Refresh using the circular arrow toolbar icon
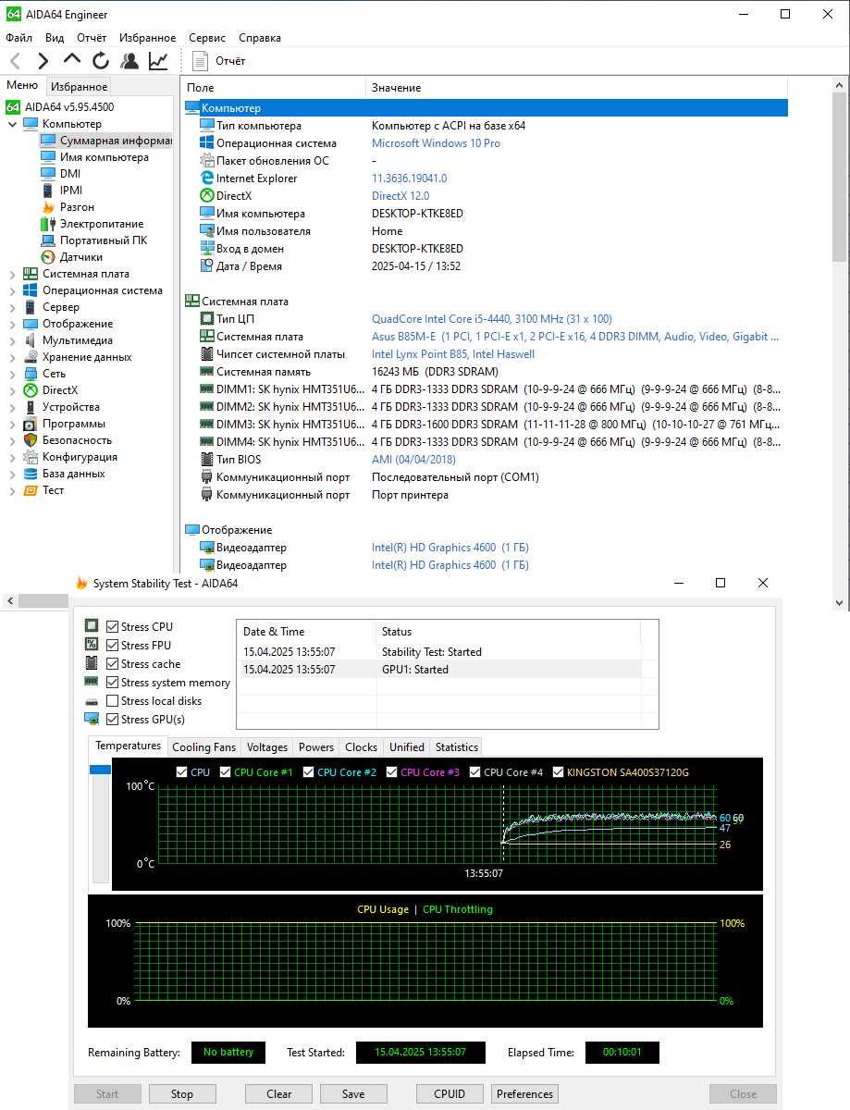850x1110 pixels. pos(101,61)
